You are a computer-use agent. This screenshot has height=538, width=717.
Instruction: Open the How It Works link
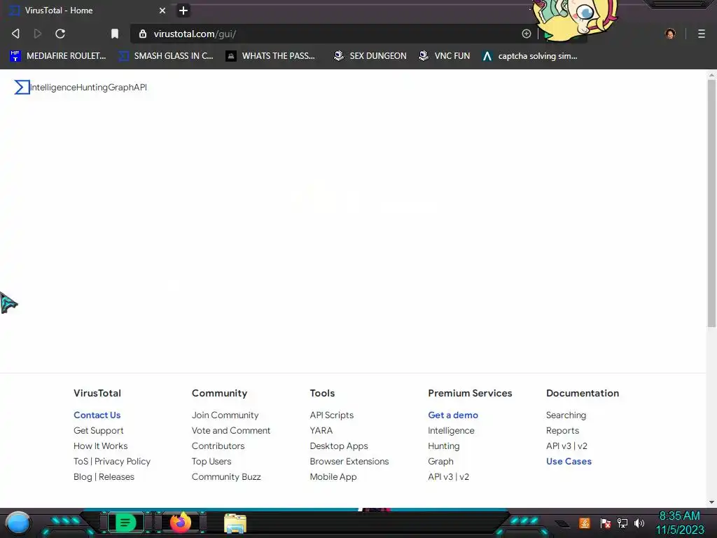click(101, 446)
